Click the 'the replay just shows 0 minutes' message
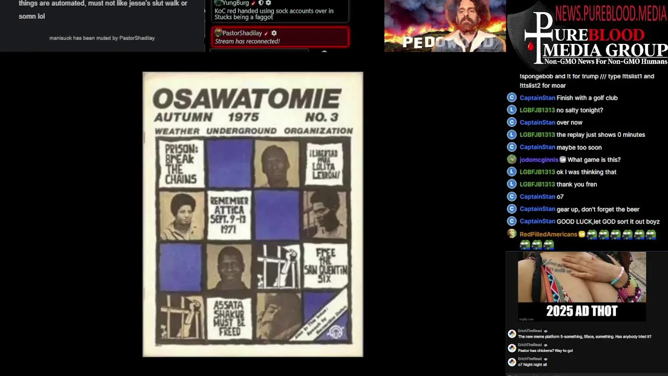Screen dimensions: 668x376 (x=601, y=135)
